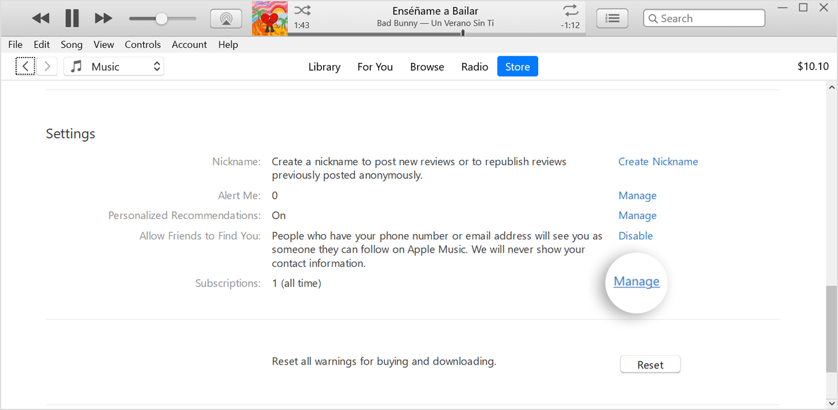Viewport: 838px width, 410px height.
Task: Manage Personalized Recommendations setting
Action: click(x=637, y=215)
